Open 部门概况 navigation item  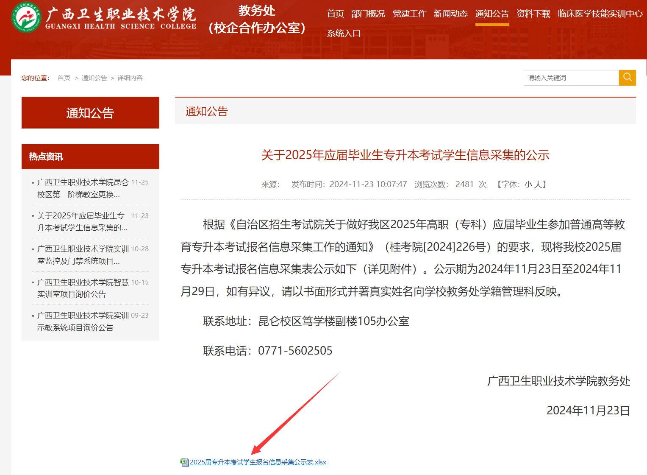pos(368,14)
